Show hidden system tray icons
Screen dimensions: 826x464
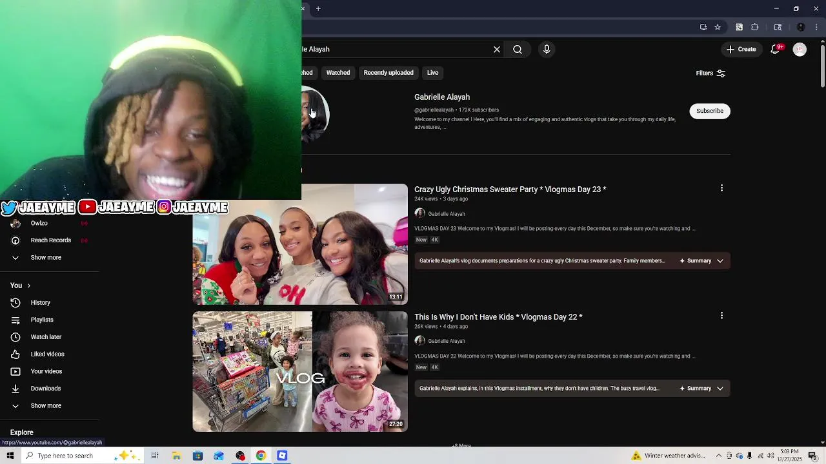pyautogui.click(x=719, y=456)
